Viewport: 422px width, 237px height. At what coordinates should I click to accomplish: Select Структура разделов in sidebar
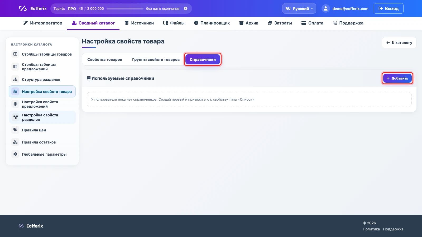[42, 80]
